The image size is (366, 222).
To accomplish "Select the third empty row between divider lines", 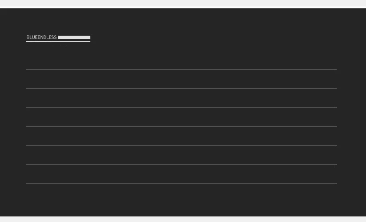I will (x=181, y=117).
